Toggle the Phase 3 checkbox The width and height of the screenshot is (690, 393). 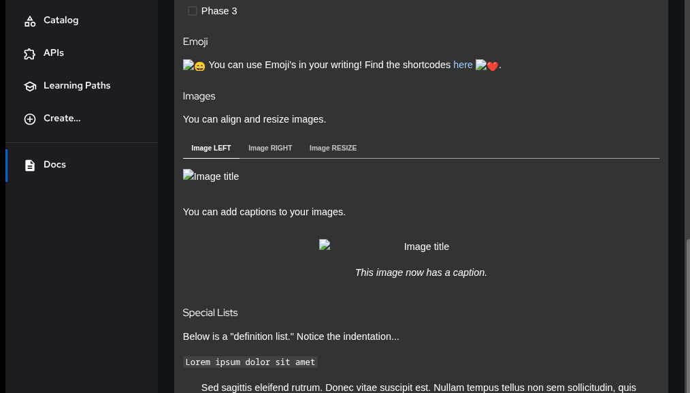pos(193,11)
